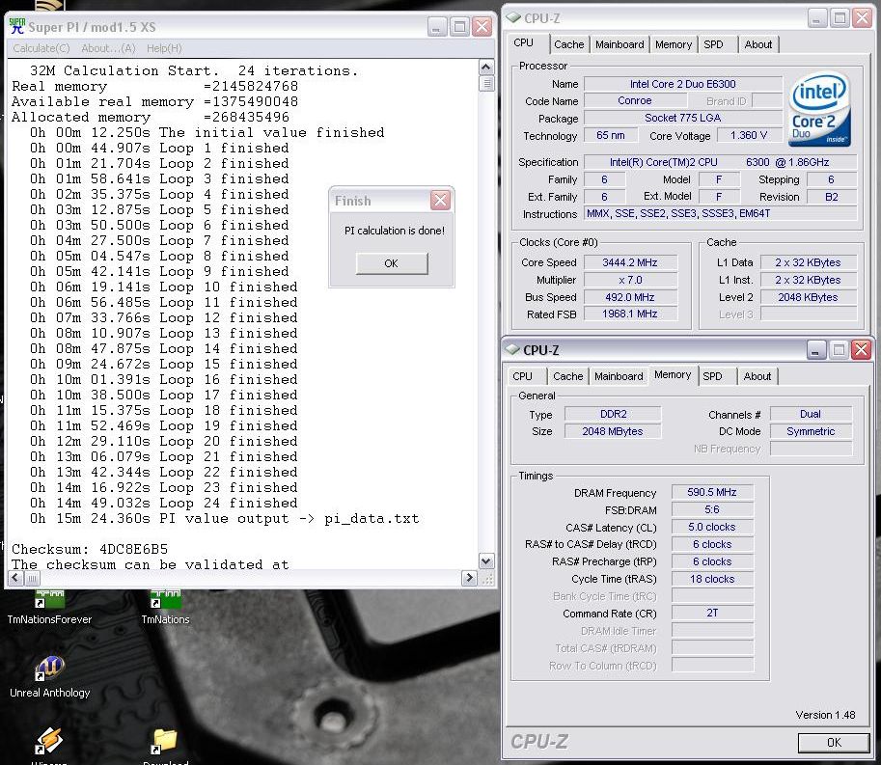The image size is (881, 765).
Task: Open the Unreal Anthology desktop shortcut
Action: (x=49, y=677)
